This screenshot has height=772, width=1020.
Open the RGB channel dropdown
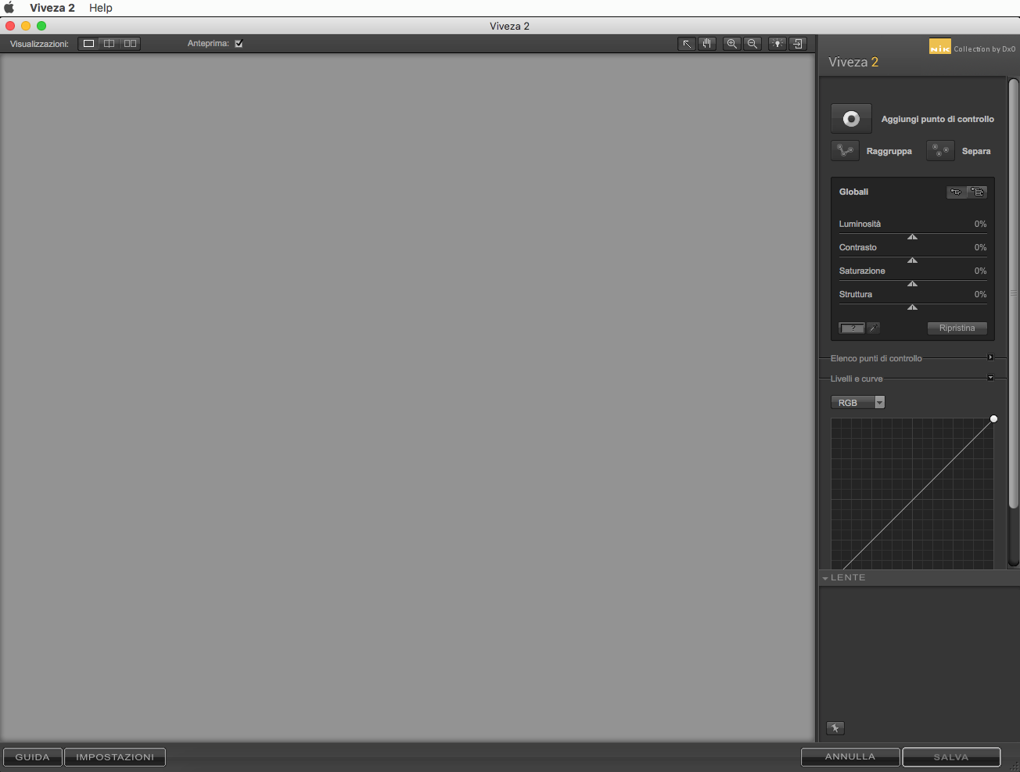point(858,403)
